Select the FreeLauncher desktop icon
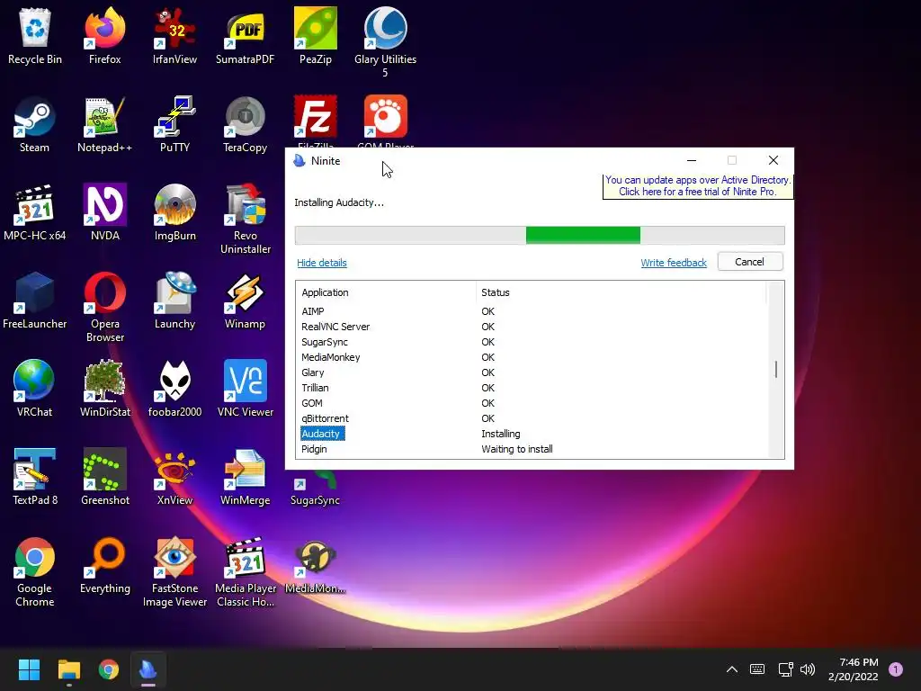 (35, 301)
